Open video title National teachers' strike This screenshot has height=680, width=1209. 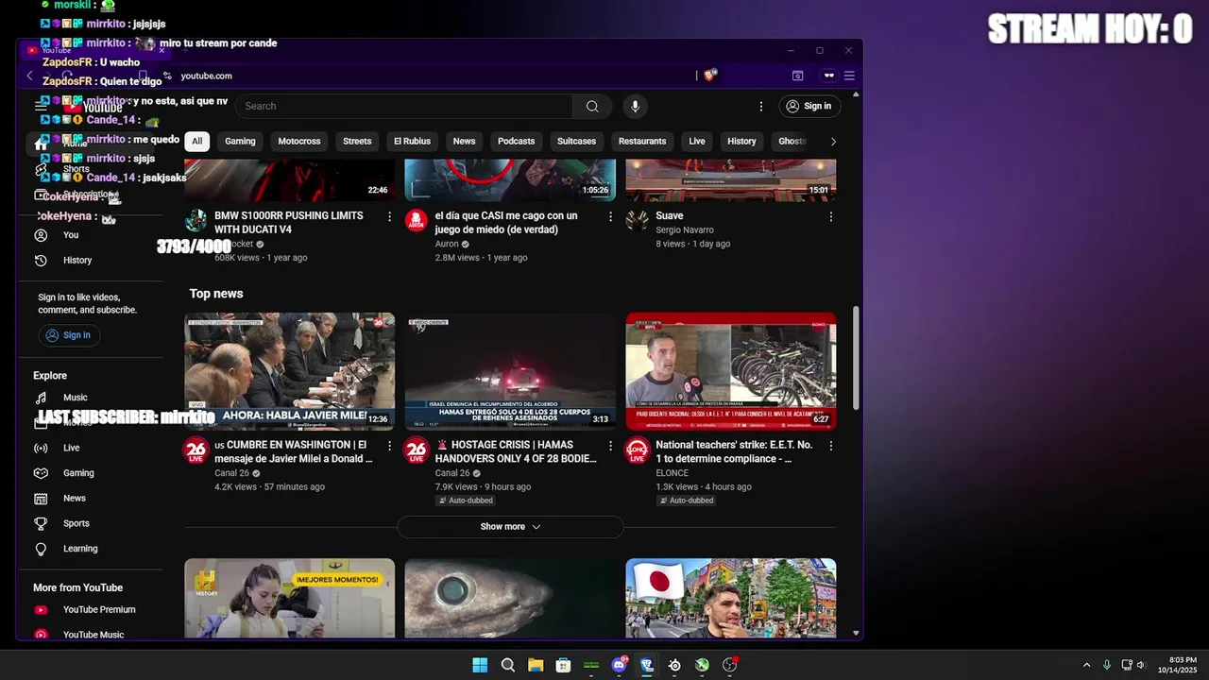[x=734, y=451]
